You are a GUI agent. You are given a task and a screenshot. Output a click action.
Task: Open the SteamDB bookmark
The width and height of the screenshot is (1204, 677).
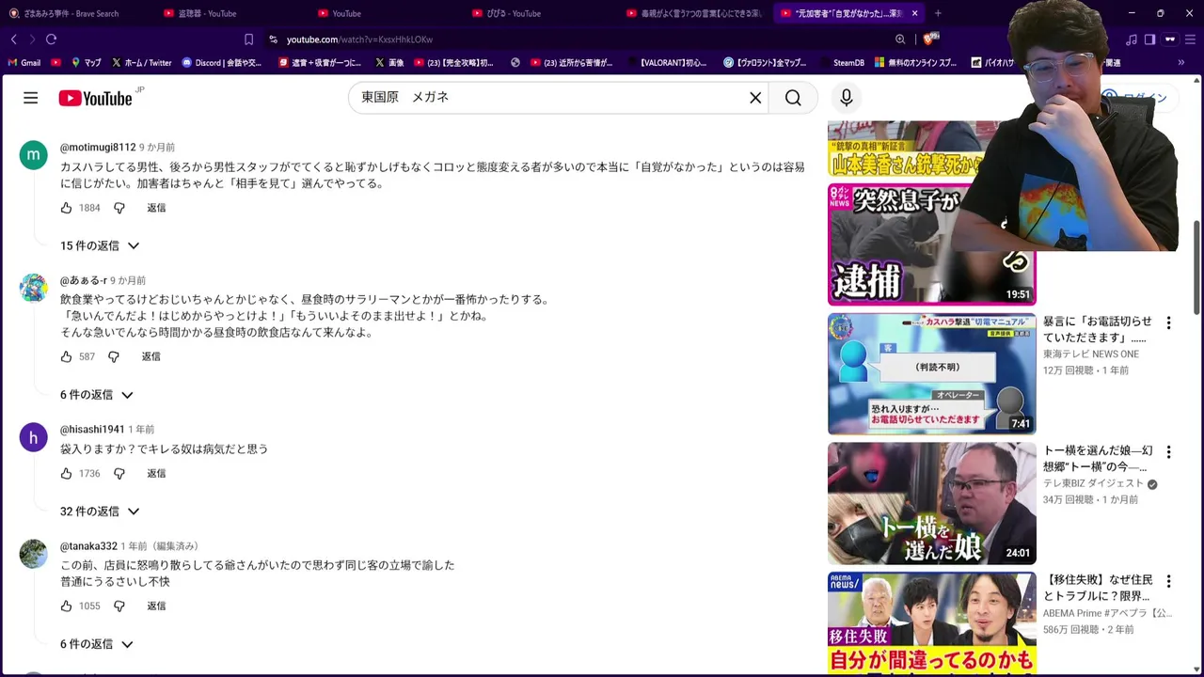point(841,63)
